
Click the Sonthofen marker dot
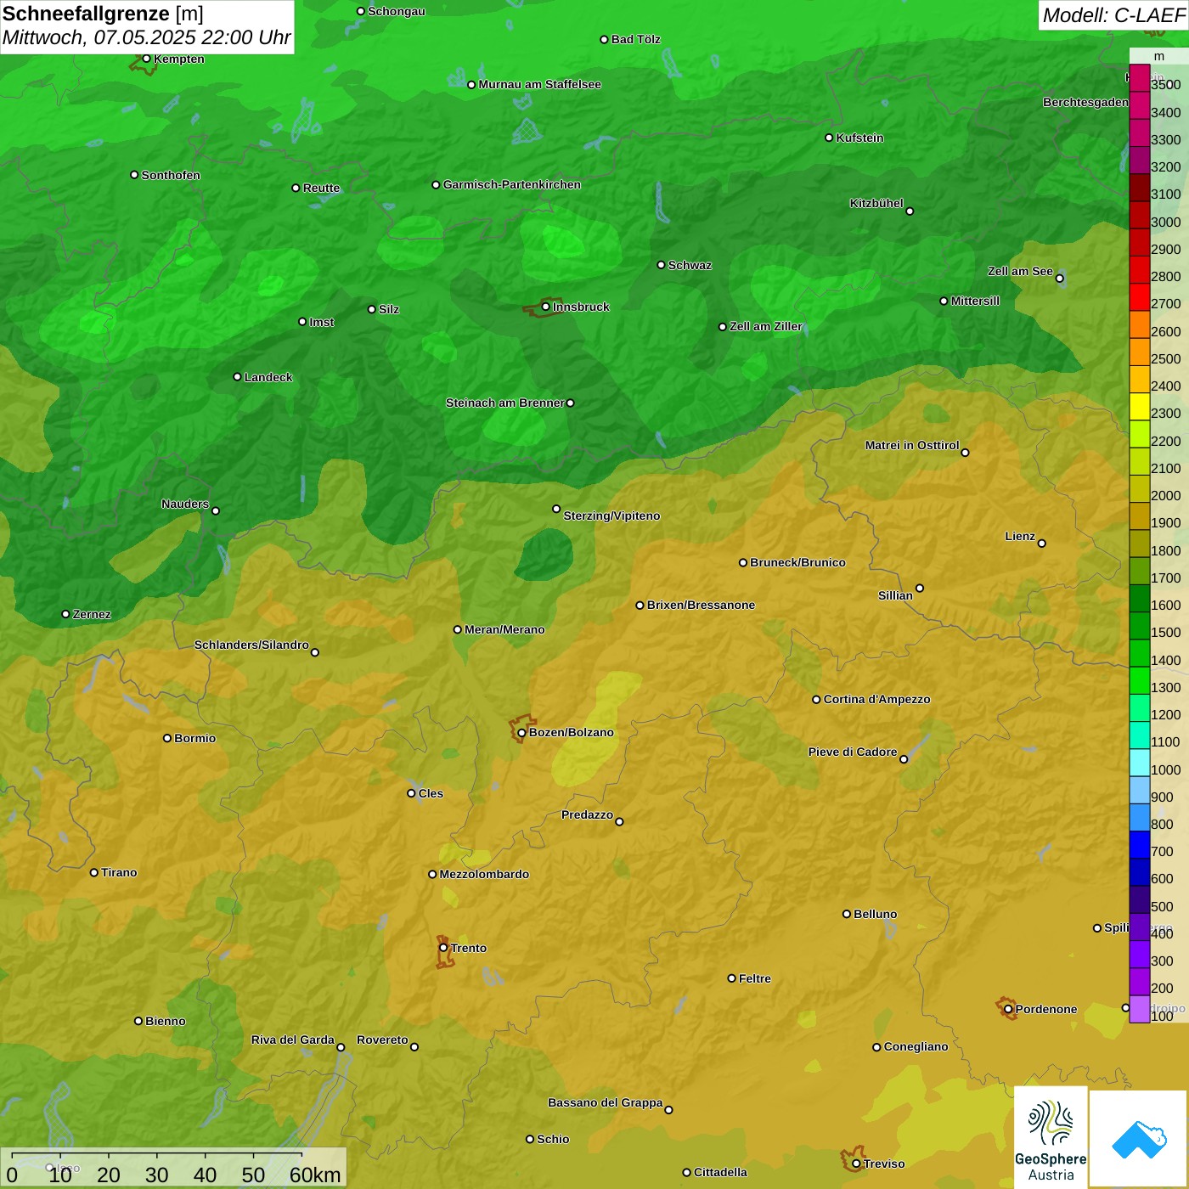(x=134, y=175)
